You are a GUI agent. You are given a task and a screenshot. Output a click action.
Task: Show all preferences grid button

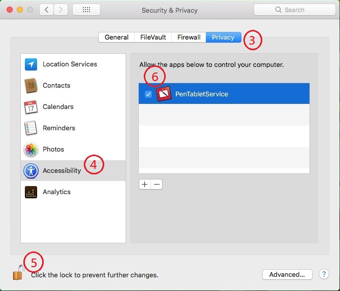point(86,10)
